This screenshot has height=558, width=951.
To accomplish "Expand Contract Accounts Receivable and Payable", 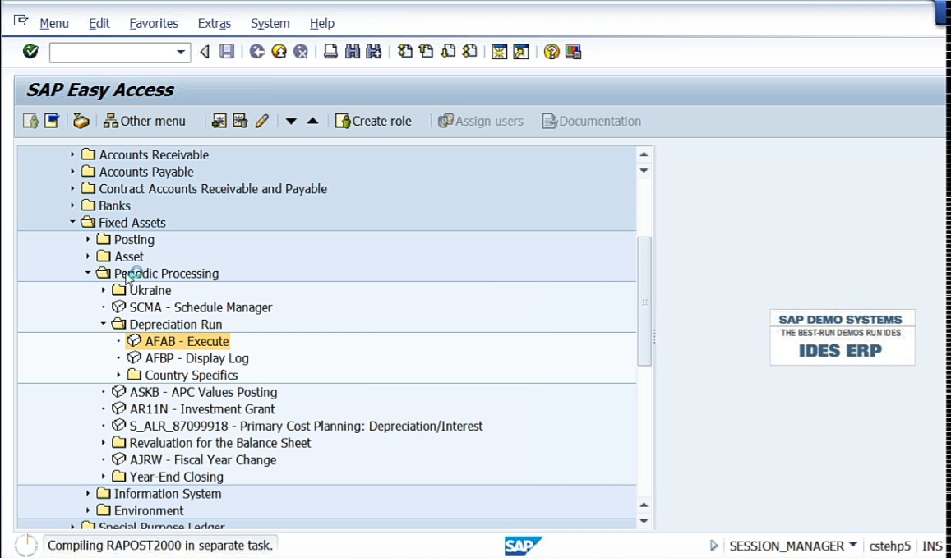I will tap(72, 189).
